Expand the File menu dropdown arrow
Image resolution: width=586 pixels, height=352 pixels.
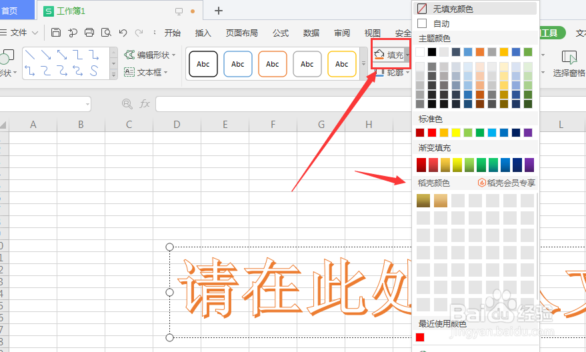(35, 33)
